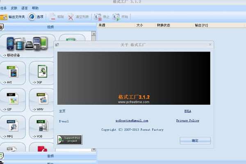This screenshot has width=246, height=164.
Task: Click the video panel scroll up arrow
Action: tap(93, 34)
